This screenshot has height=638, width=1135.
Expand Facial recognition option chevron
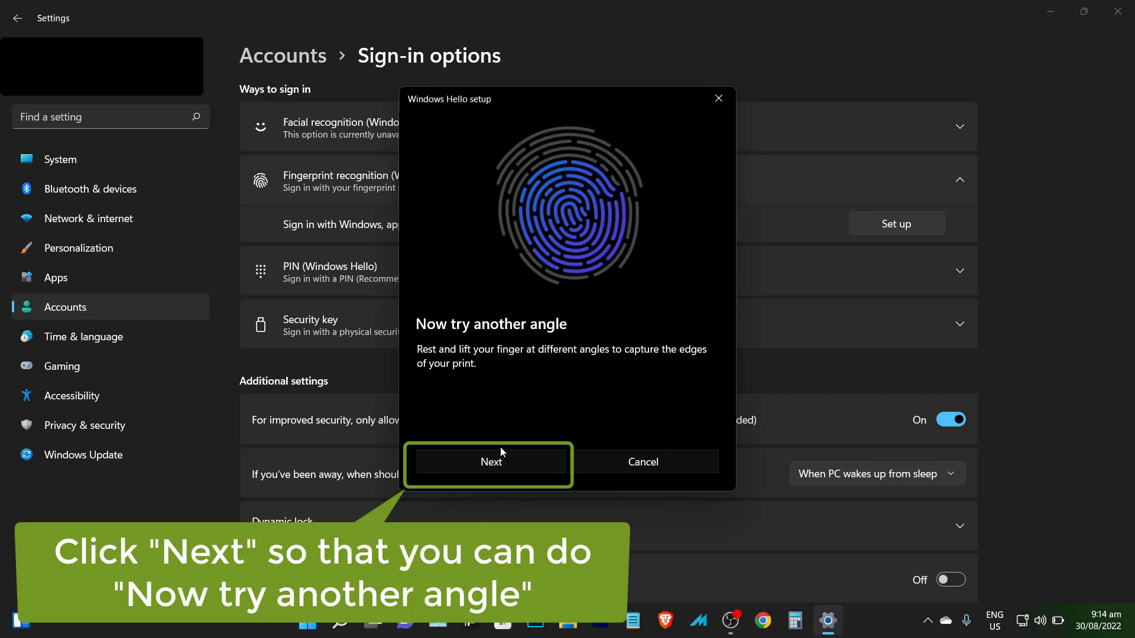pos(960,126)
